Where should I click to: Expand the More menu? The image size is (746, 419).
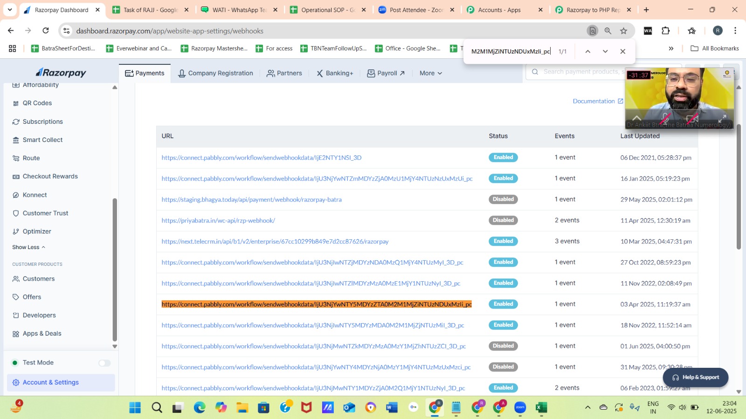point(430,73)
